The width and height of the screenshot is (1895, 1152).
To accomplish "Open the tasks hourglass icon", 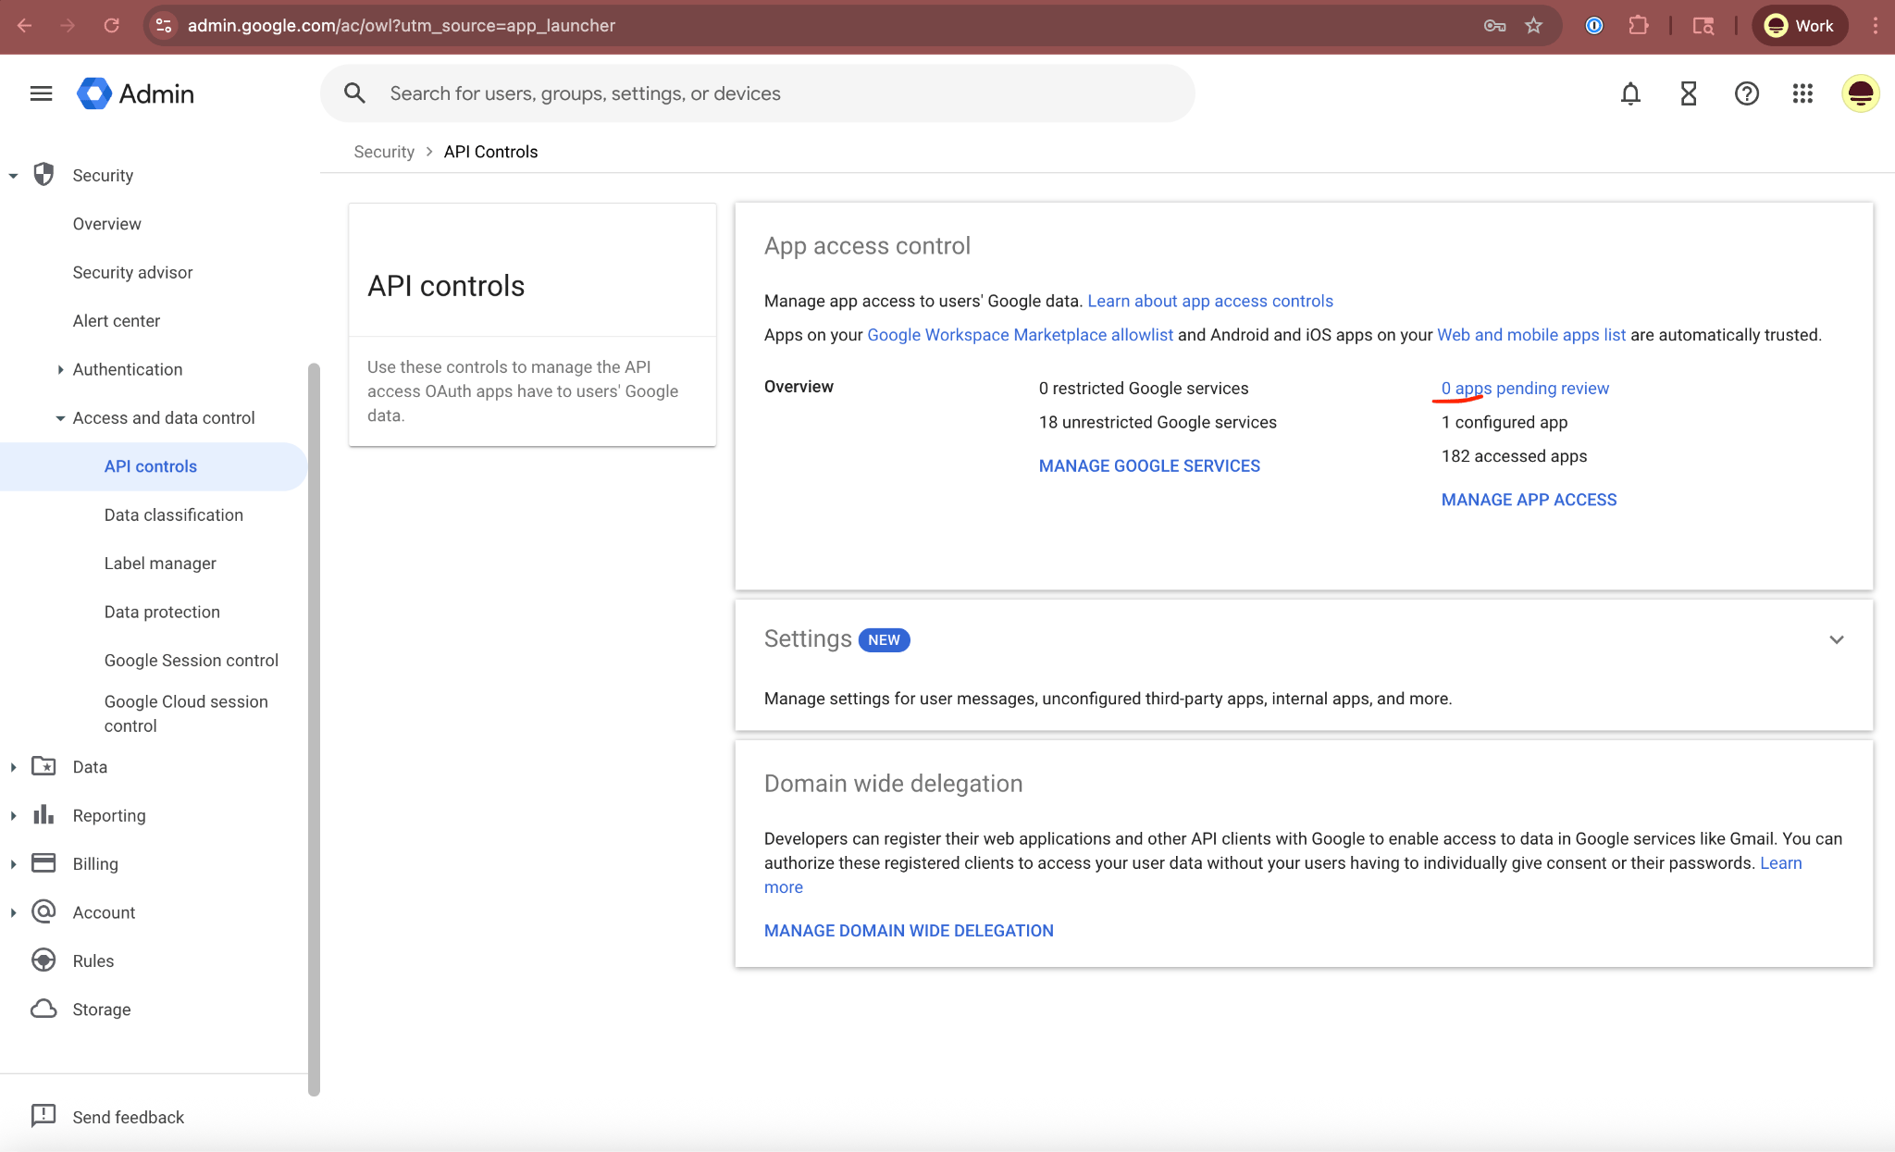I will (1689, 93).
